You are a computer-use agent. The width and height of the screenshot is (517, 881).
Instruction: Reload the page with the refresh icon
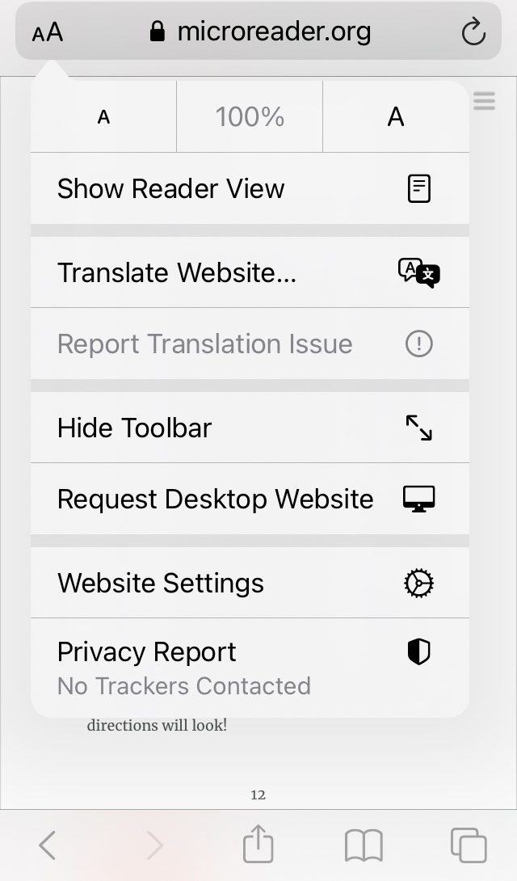click(x=473, y=32)
